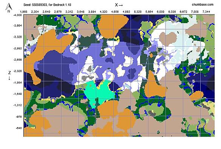
Task: Click X coordinate label 7,344
Action: (206, 12)
